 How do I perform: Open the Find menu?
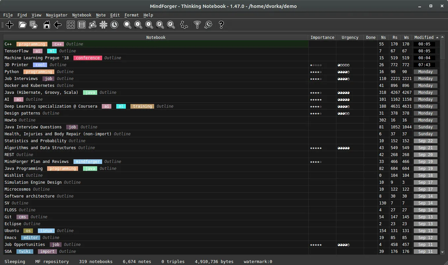click(x=22, y=15)
